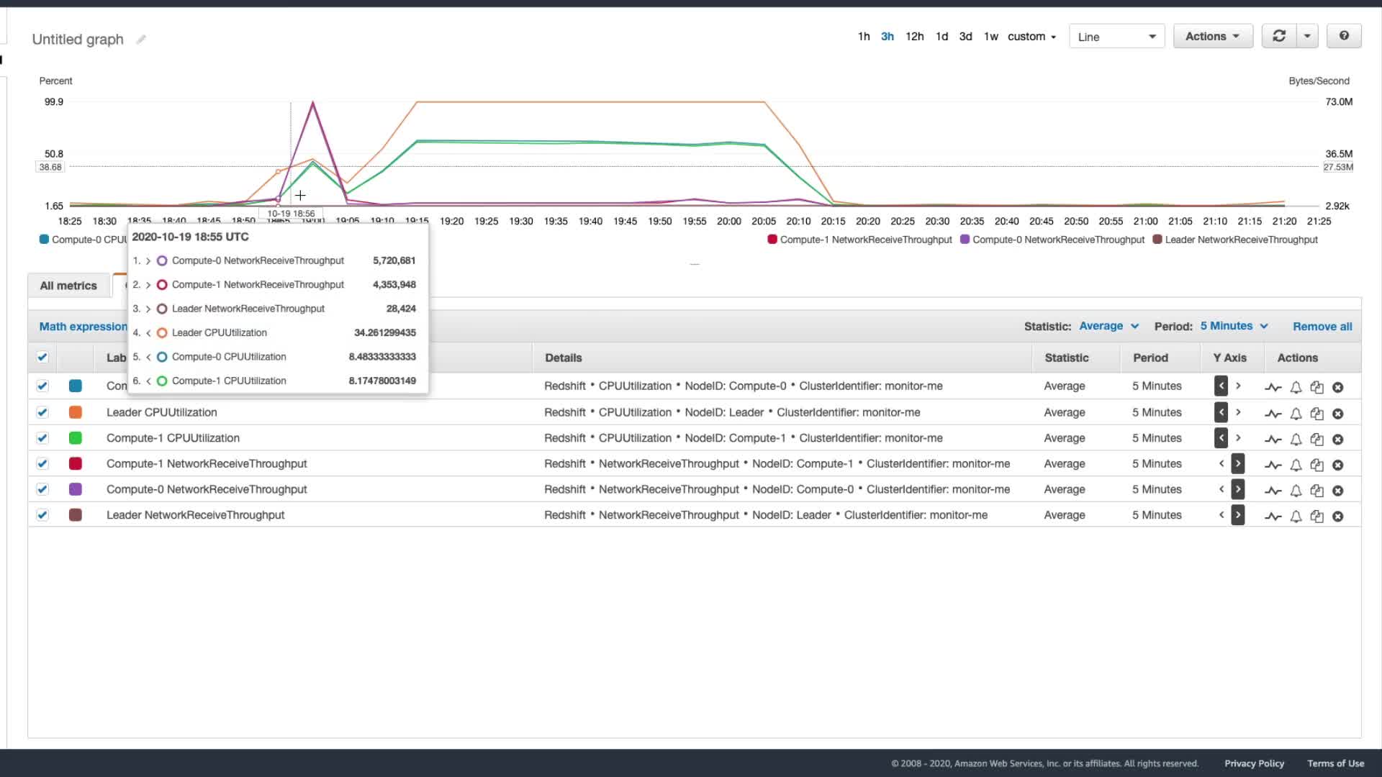Duplicate the Compute-1 CPUUtilization metric
This screenshot has height=777, width=1382.
tap(1316, 439)
